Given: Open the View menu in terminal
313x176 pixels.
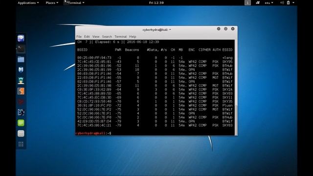Looking at the screenshot, I should click(96, 37).
